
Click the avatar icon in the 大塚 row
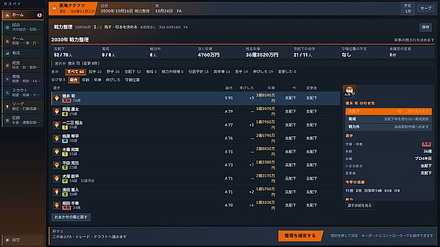pos(57,179)
